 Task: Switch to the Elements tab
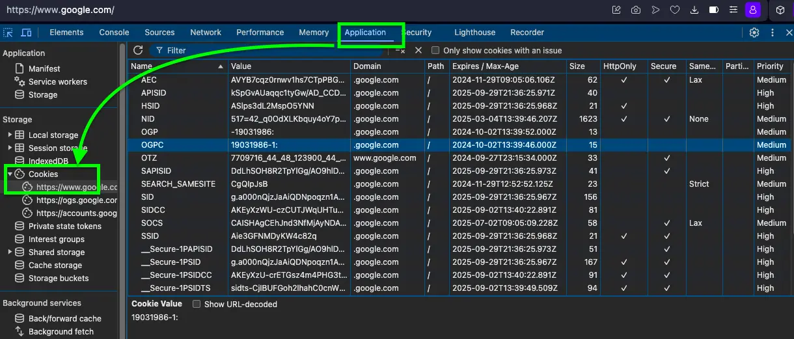click(66, 33)
